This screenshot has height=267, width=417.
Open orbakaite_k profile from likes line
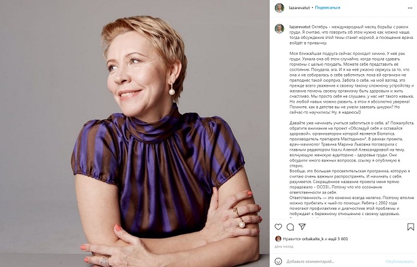312,238
